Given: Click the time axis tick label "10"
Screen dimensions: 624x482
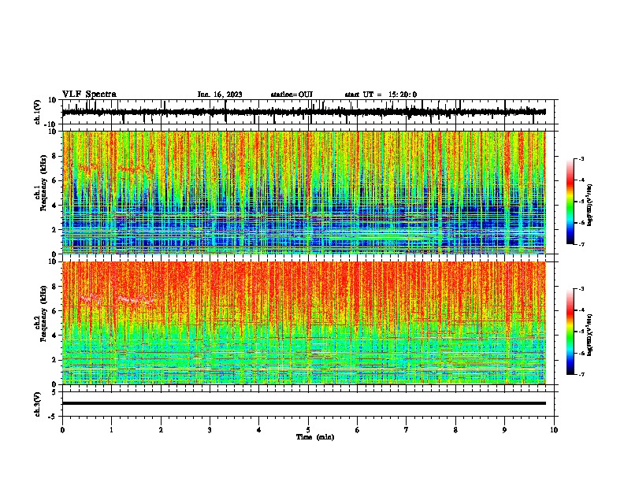Looking at the screenshot, I should (554, 430).
